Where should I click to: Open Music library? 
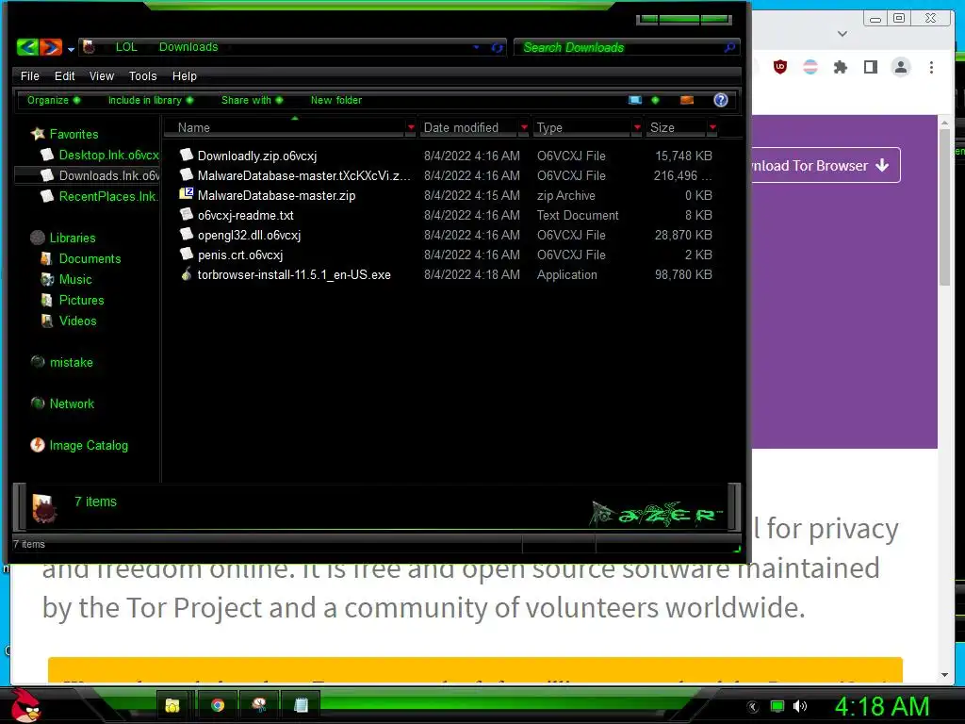tap(75, 279)
